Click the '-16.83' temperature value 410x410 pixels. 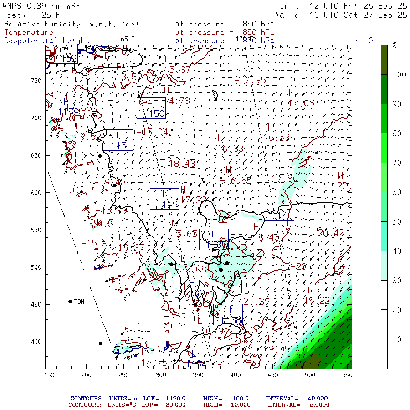(x=227, y=149)
